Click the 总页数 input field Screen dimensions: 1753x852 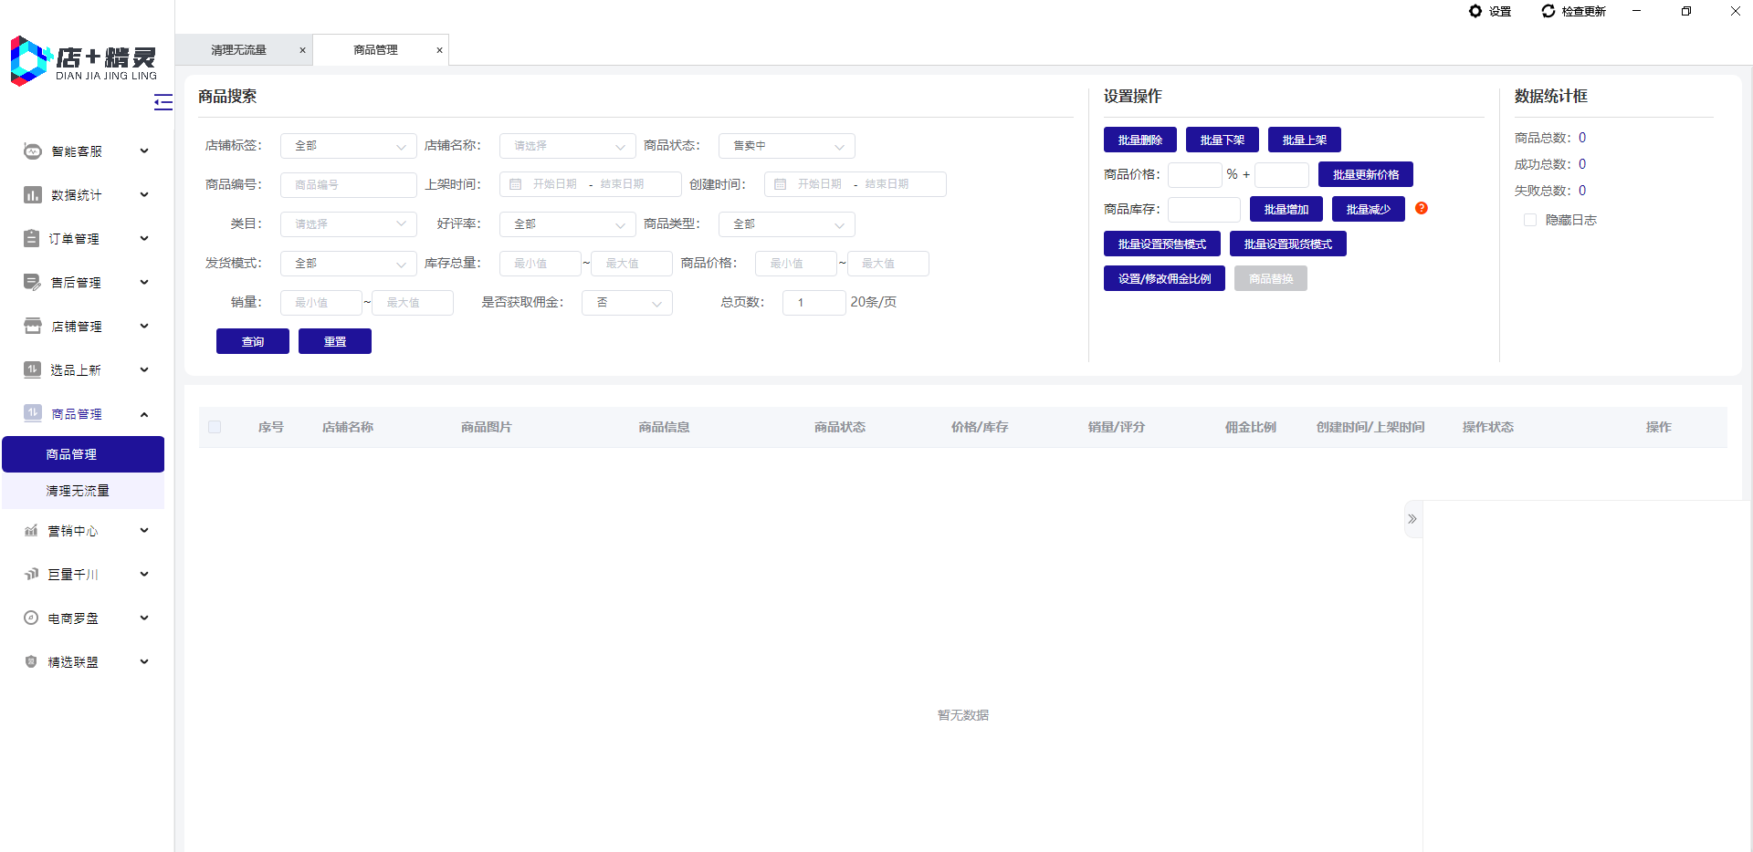[x=814, y=303]
